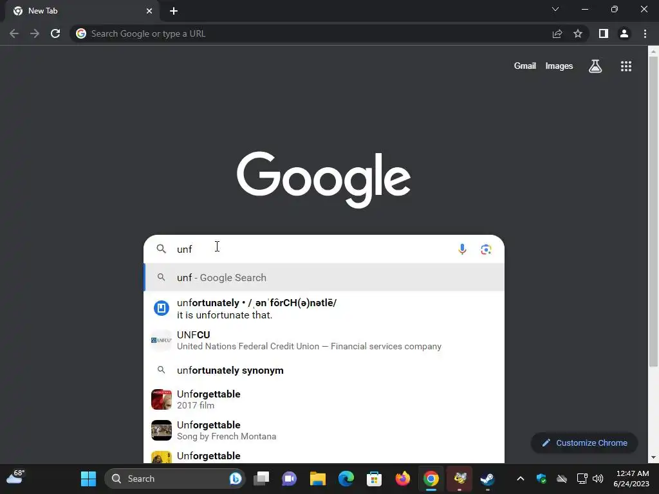
Task: Open the Gmail link
Action: tap(525, 66)
